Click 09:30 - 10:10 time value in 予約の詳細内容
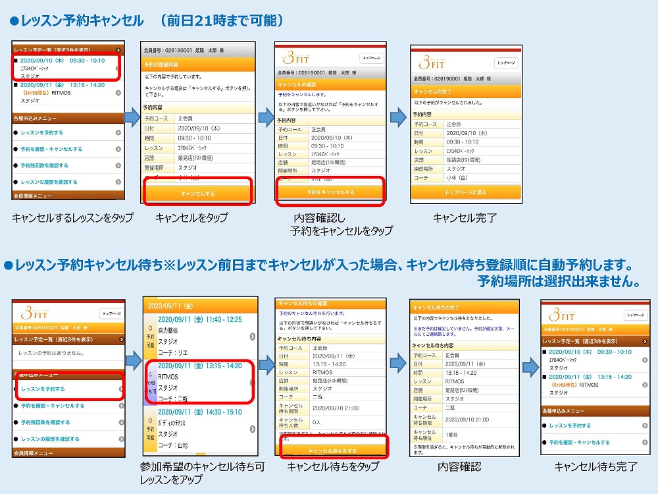The height and width of the screenshot is (494, 658). pyautogui.click(x=194, y=138)
